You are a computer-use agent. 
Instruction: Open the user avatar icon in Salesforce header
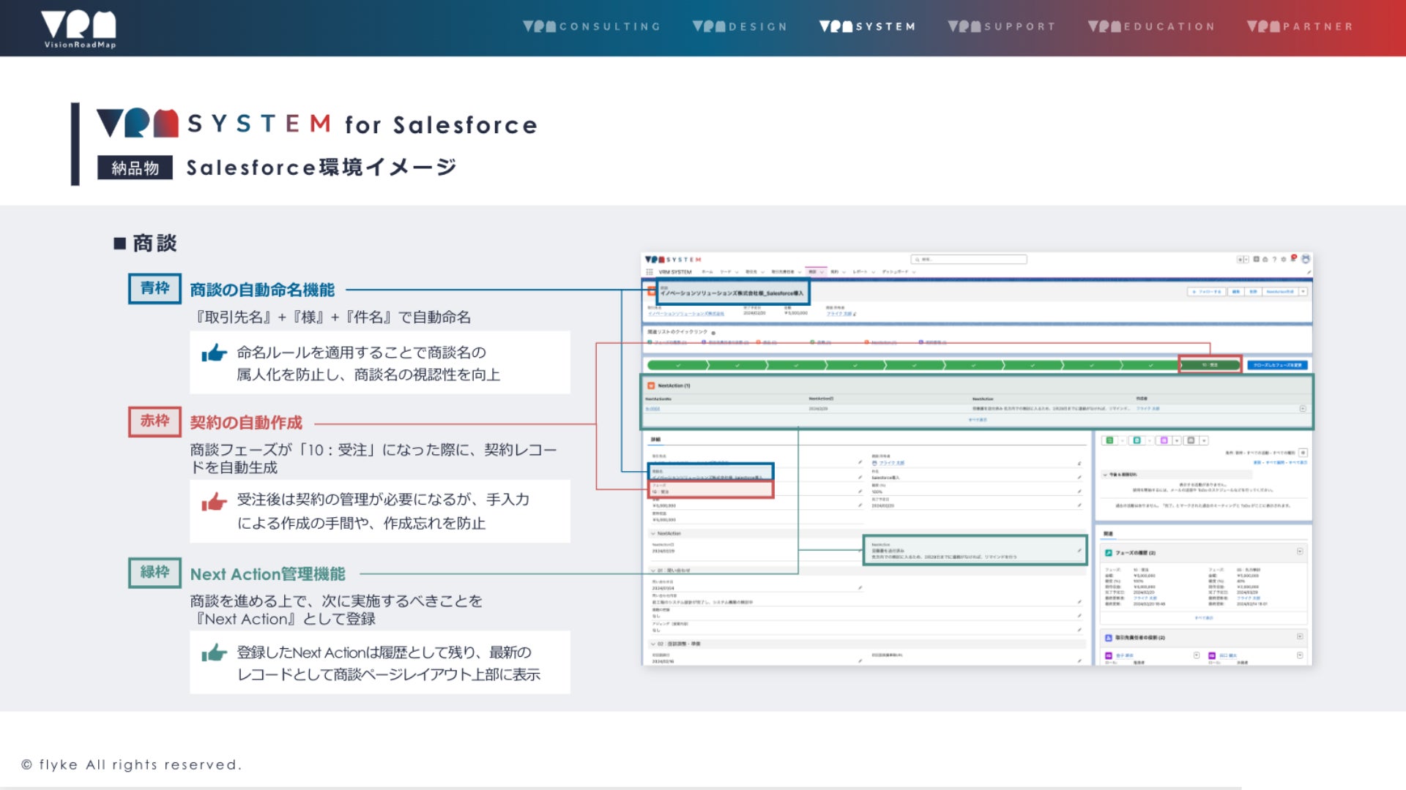tap(1305, 259)
